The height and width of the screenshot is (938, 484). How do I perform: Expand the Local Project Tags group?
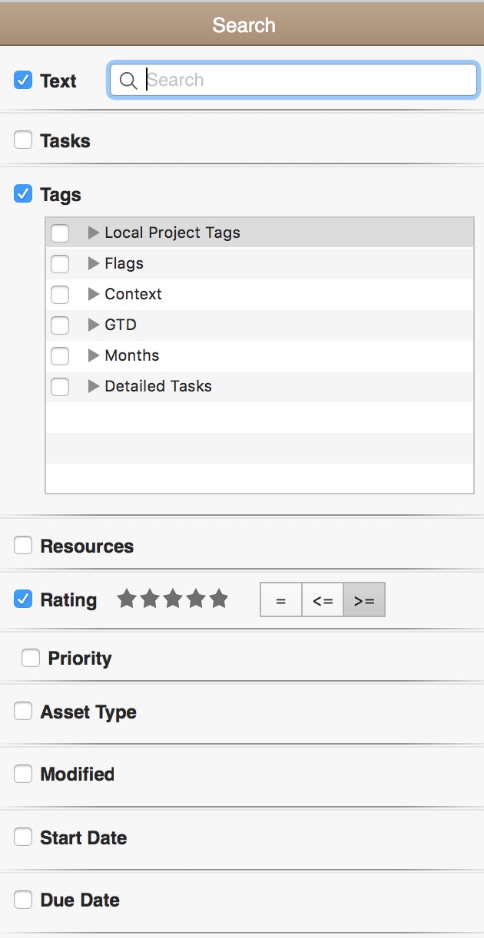click(x=94, y=233)
